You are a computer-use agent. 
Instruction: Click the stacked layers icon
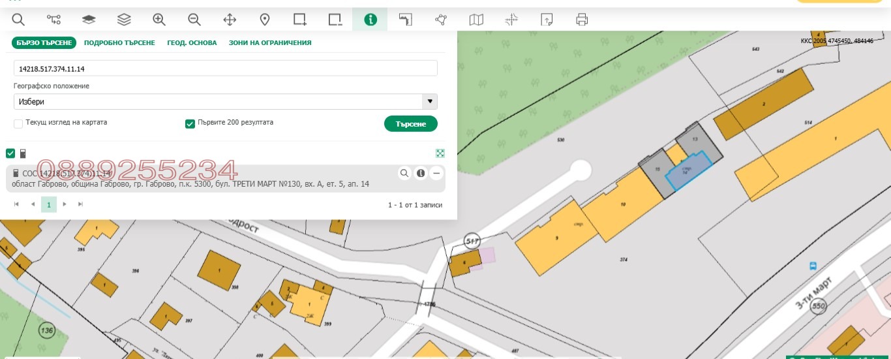point(124,20)
